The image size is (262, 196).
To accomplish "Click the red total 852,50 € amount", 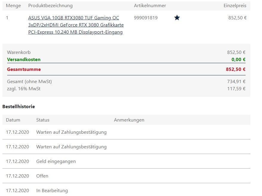I will tap(235, 69).
